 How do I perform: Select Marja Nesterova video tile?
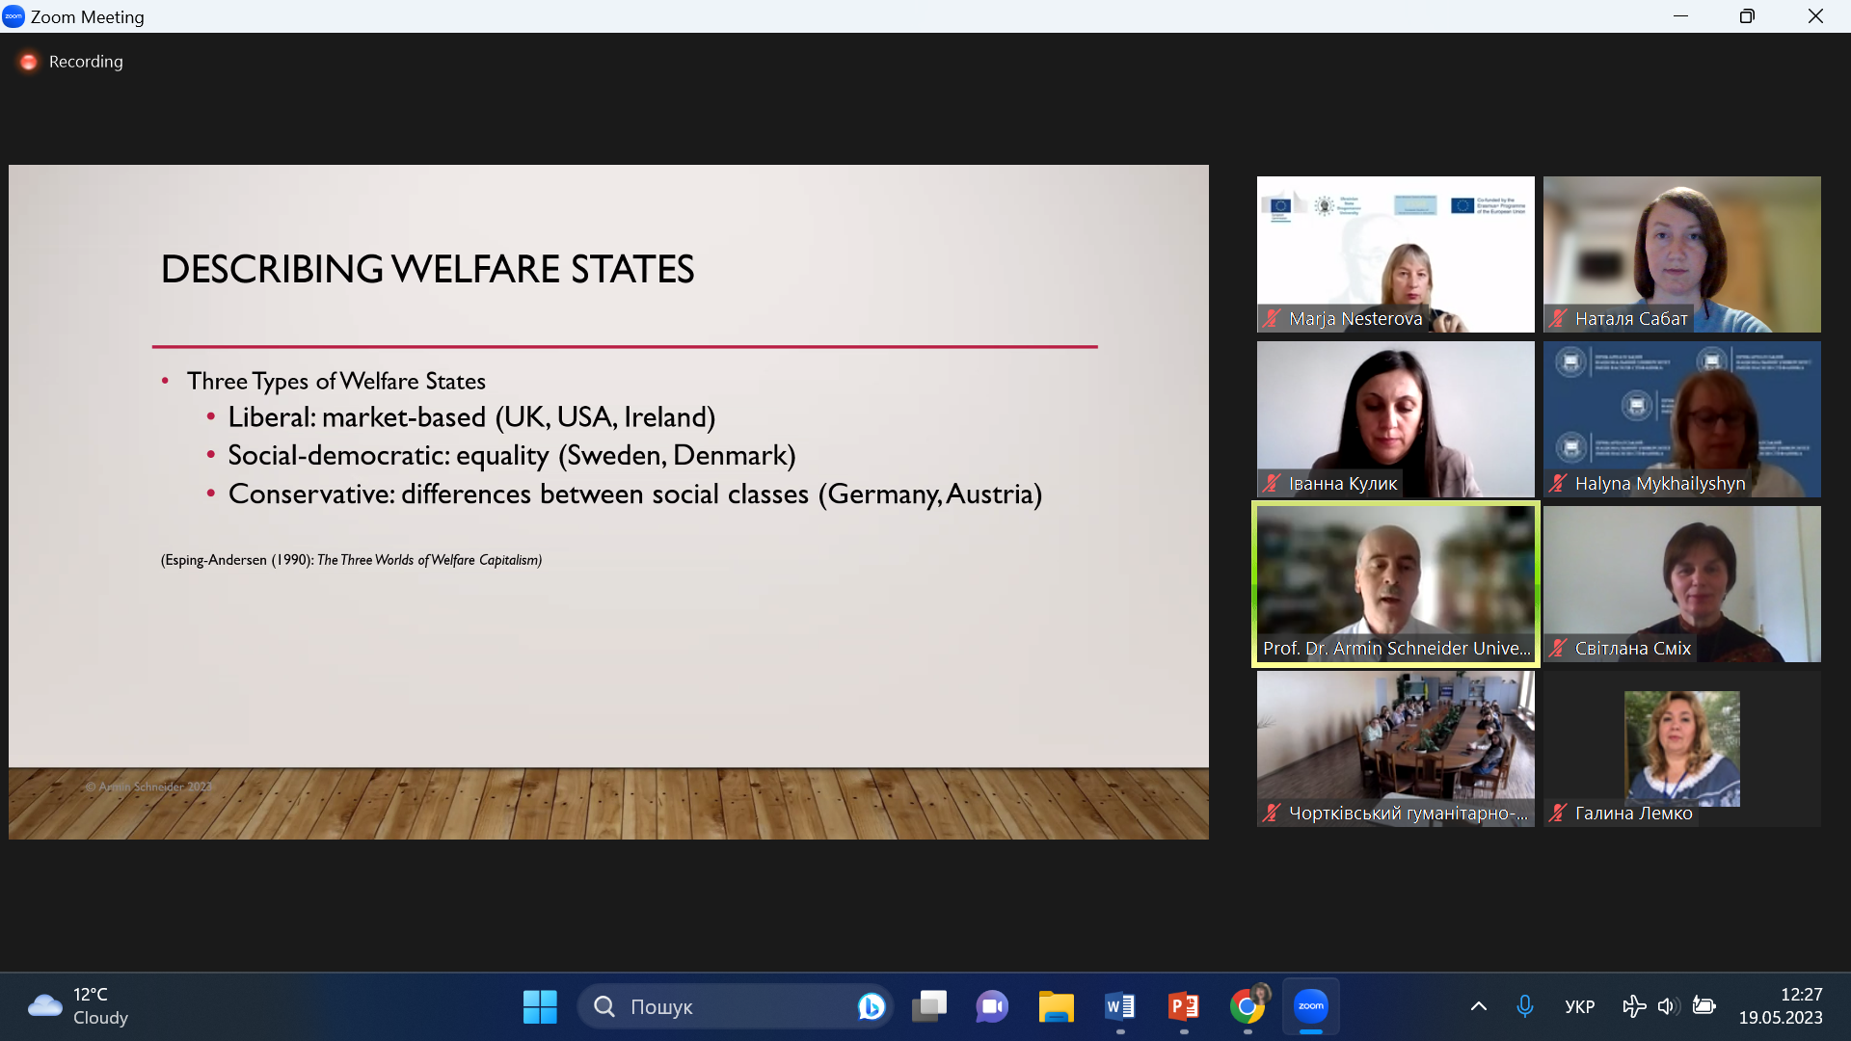(x=1395, y=254)
